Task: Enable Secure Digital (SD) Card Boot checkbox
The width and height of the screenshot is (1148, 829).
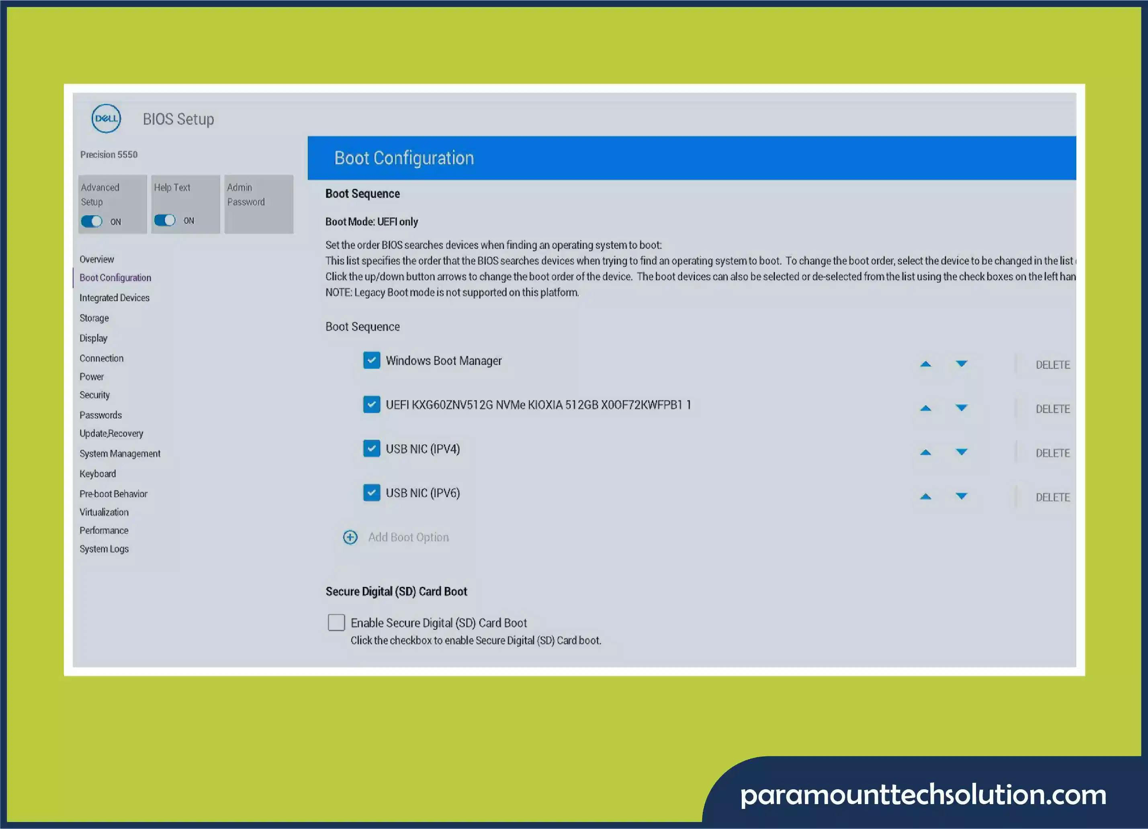Action: (336, 623)
